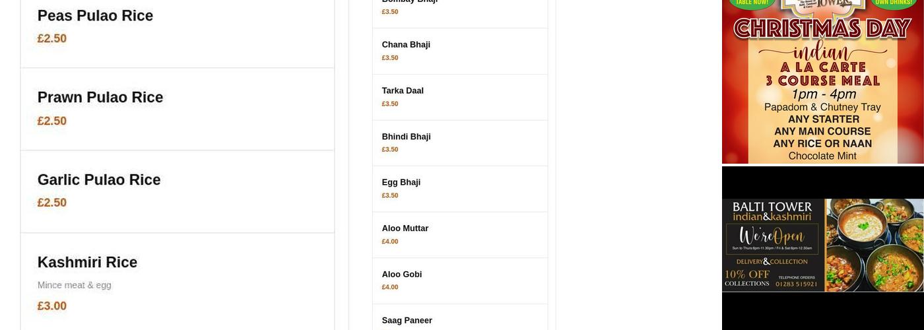Click the £2.50 price under Prawn Pulao Rice

click(x=52, y=121)
